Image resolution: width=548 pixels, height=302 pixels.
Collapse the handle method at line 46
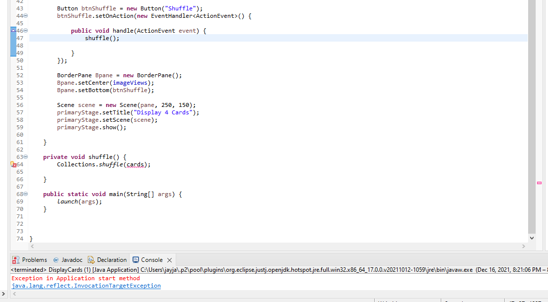[x=26, y=30]
